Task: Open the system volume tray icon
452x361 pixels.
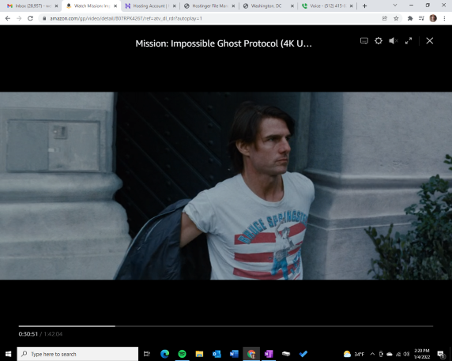Action: pos(407,354)
